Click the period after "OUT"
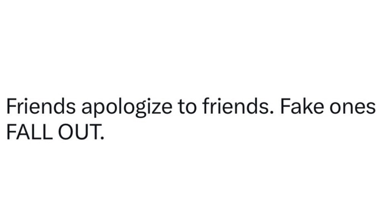 [x=101, y=137]
